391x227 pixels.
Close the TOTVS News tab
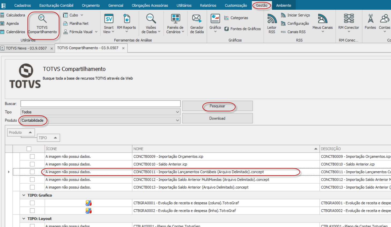point(52,48)
